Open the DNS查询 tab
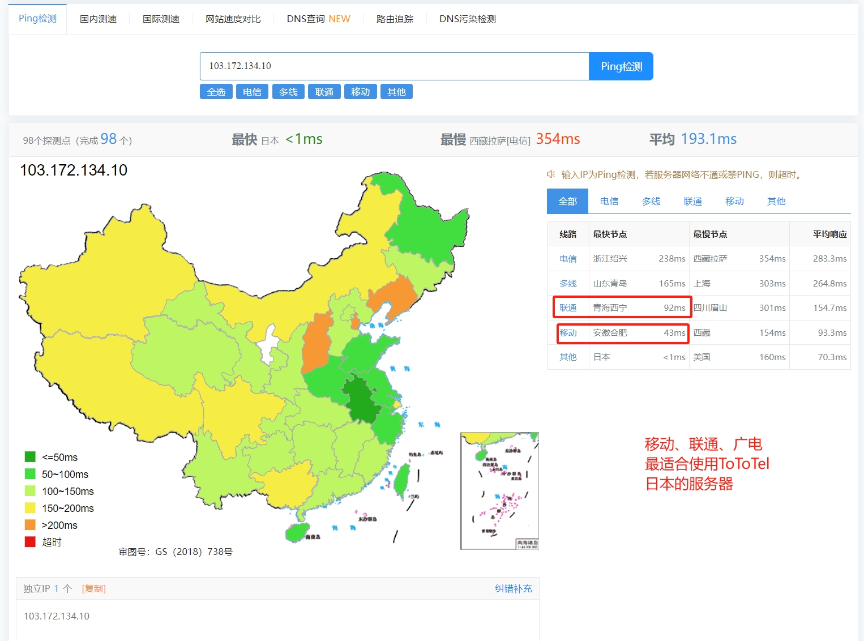The width and height of the screenshot is (864, 641). pos(303,18)
